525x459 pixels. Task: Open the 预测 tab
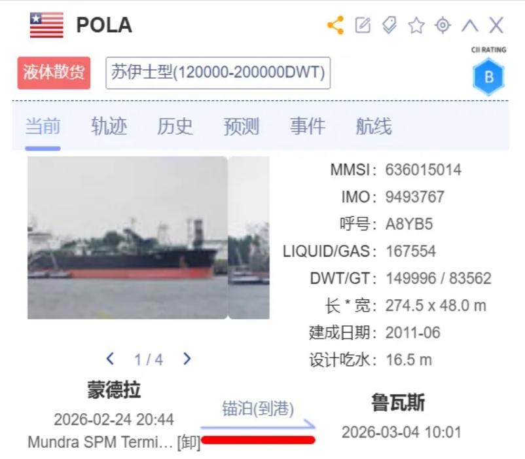pyautogui.click(x=241, y=126)
